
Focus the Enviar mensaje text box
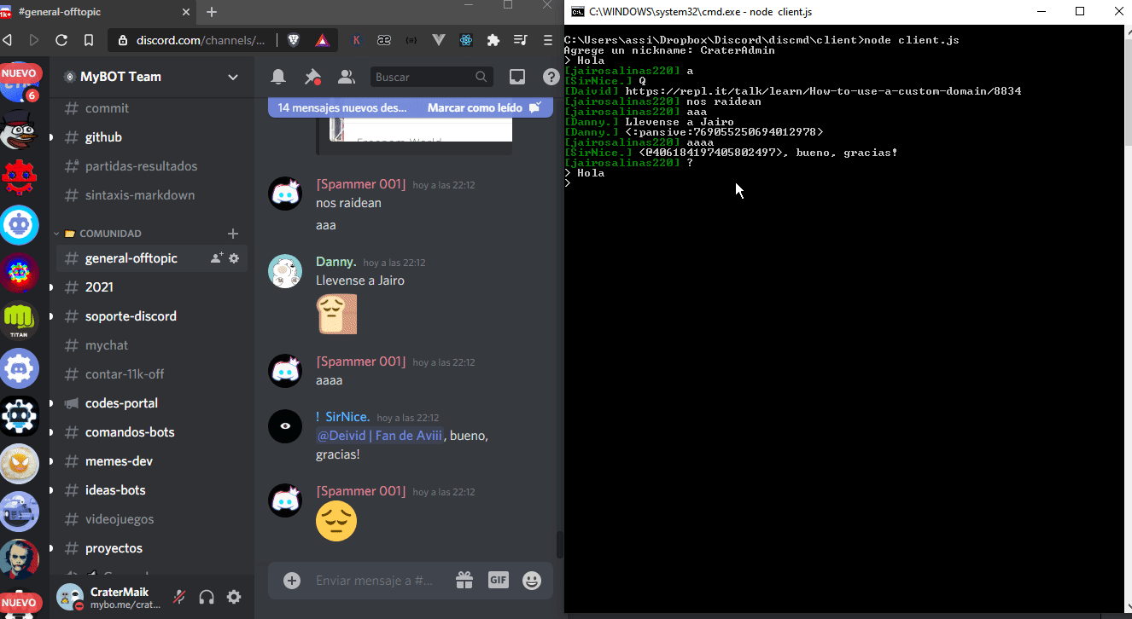coord(376,581)
